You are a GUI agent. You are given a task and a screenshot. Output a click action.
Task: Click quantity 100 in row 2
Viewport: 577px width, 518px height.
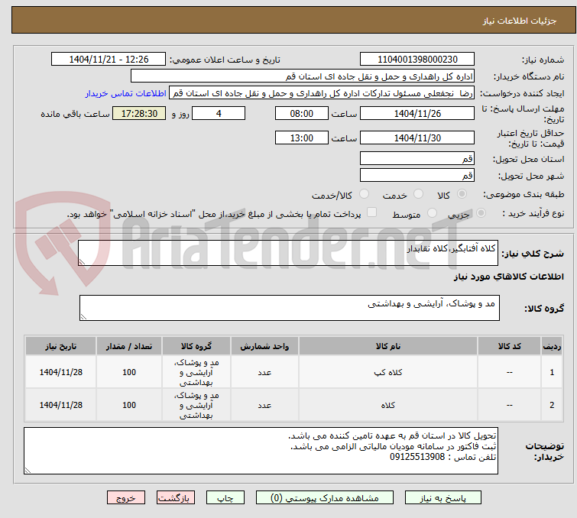(129, 405)
